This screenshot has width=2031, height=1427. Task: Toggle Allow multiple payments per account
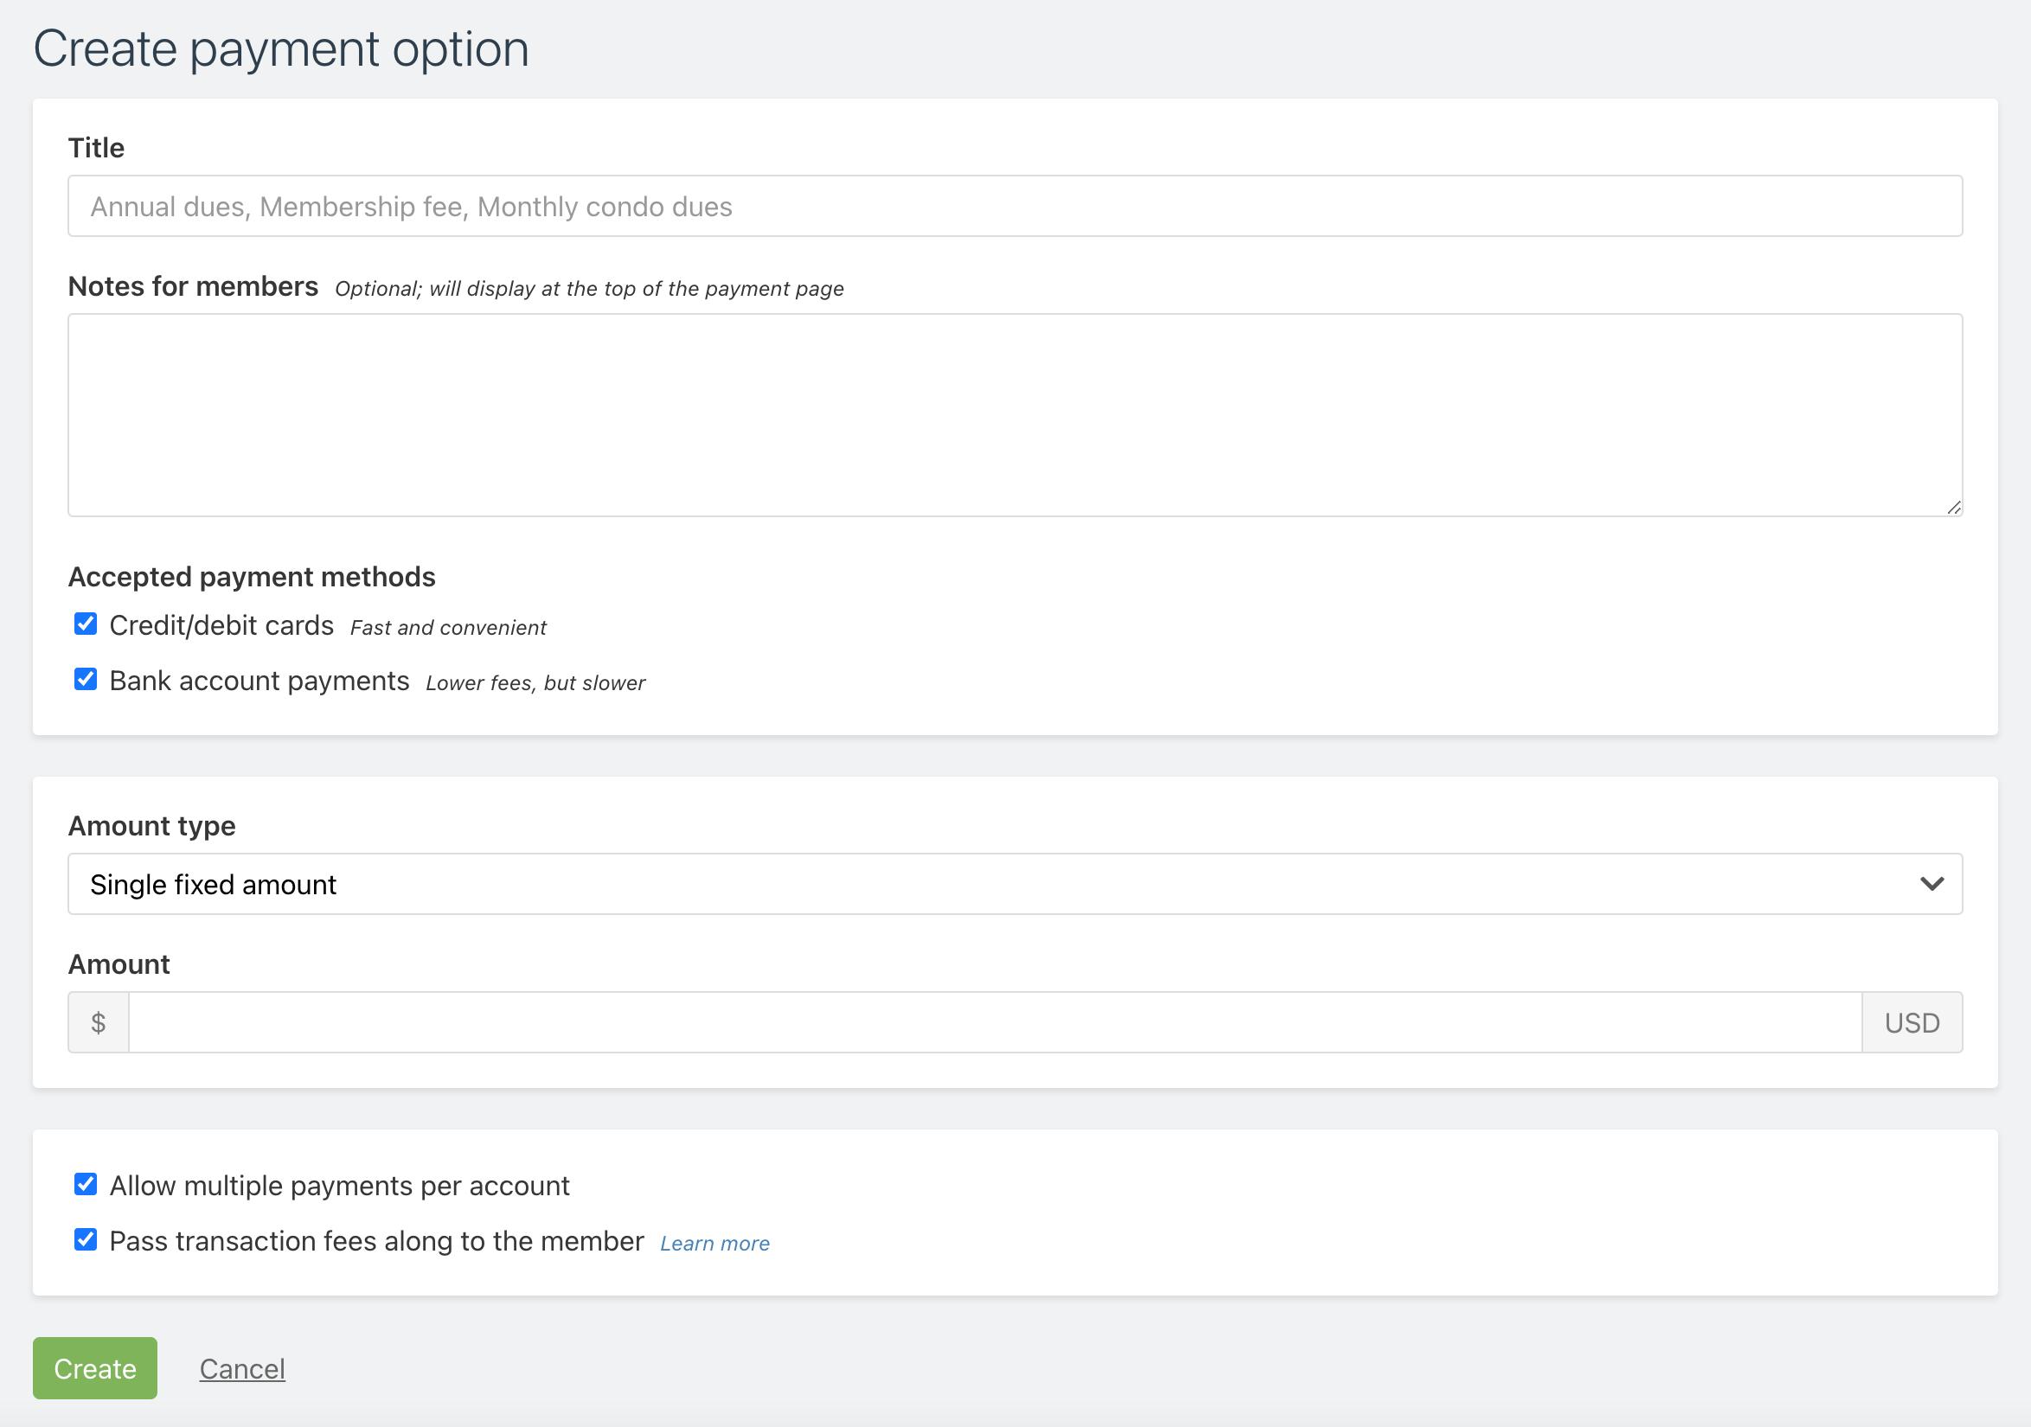click(85, 1185)
